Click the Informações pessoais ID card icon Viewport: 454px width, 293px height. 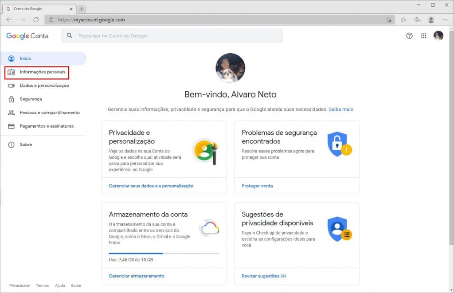tap(11, 72)
